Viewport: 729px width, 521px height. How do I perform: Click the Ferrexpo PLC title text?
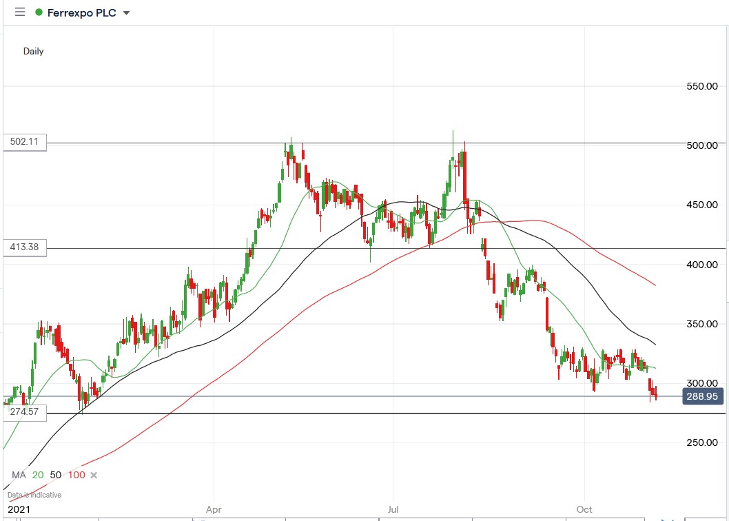click(82, 12)
